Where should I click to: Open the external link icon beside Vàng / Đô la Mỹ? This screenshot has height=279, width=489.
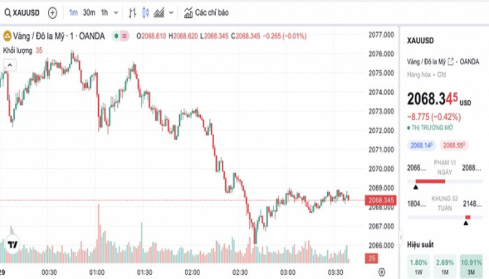coord(451,61)
